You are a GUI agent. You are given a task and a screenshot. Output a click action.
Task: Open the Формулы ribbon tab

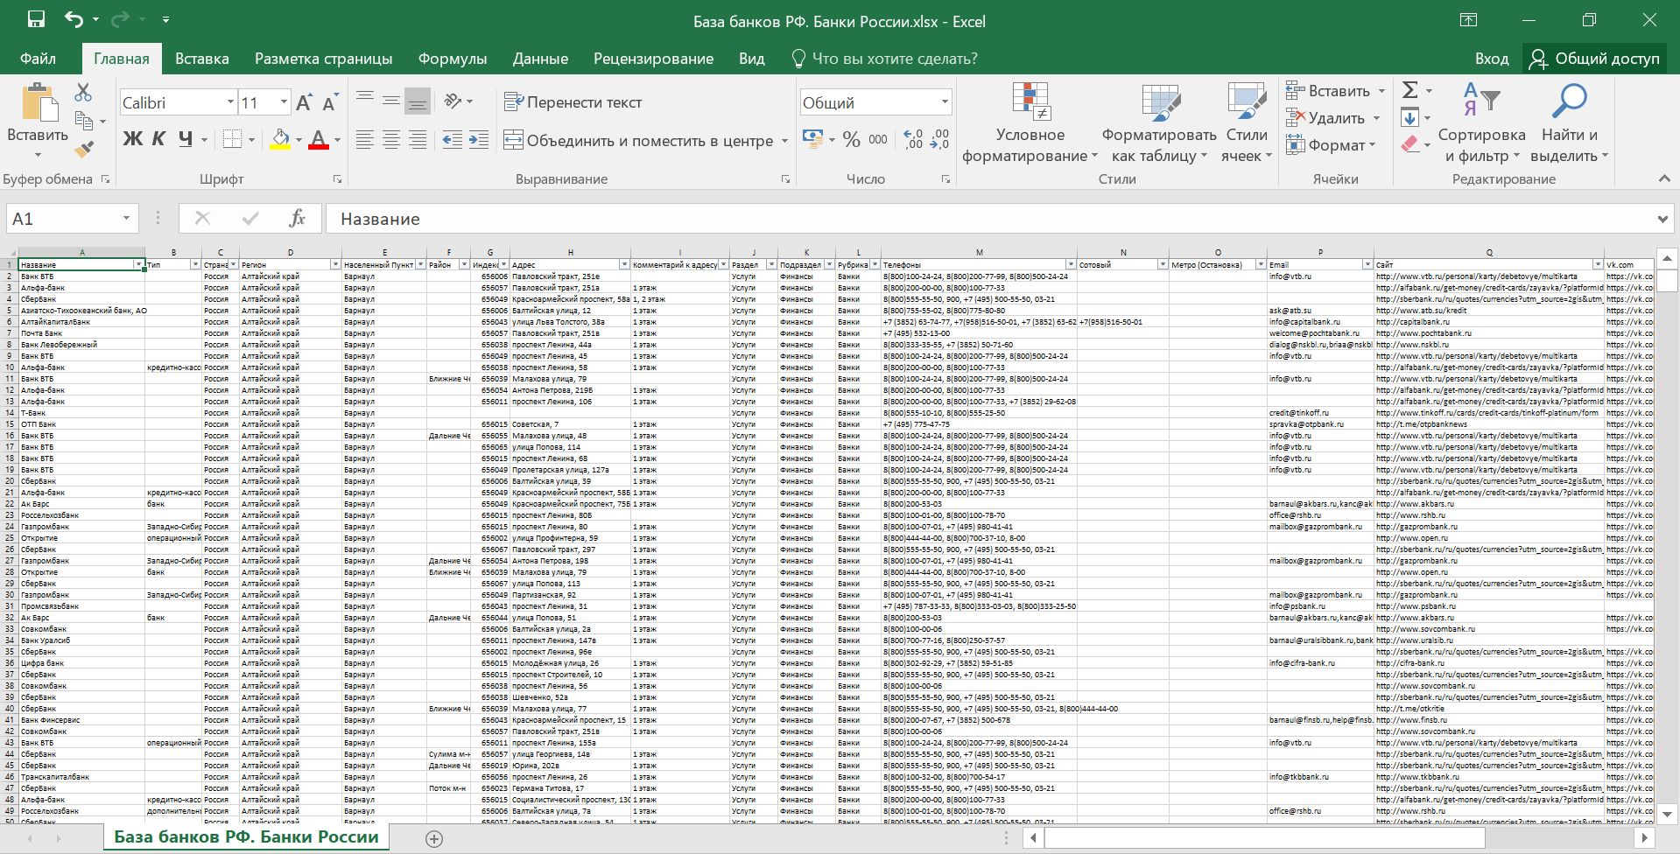pyautogui.click(x=452, y=59)
